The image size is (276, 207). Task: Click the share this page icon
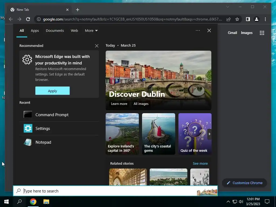pos(229,19)
